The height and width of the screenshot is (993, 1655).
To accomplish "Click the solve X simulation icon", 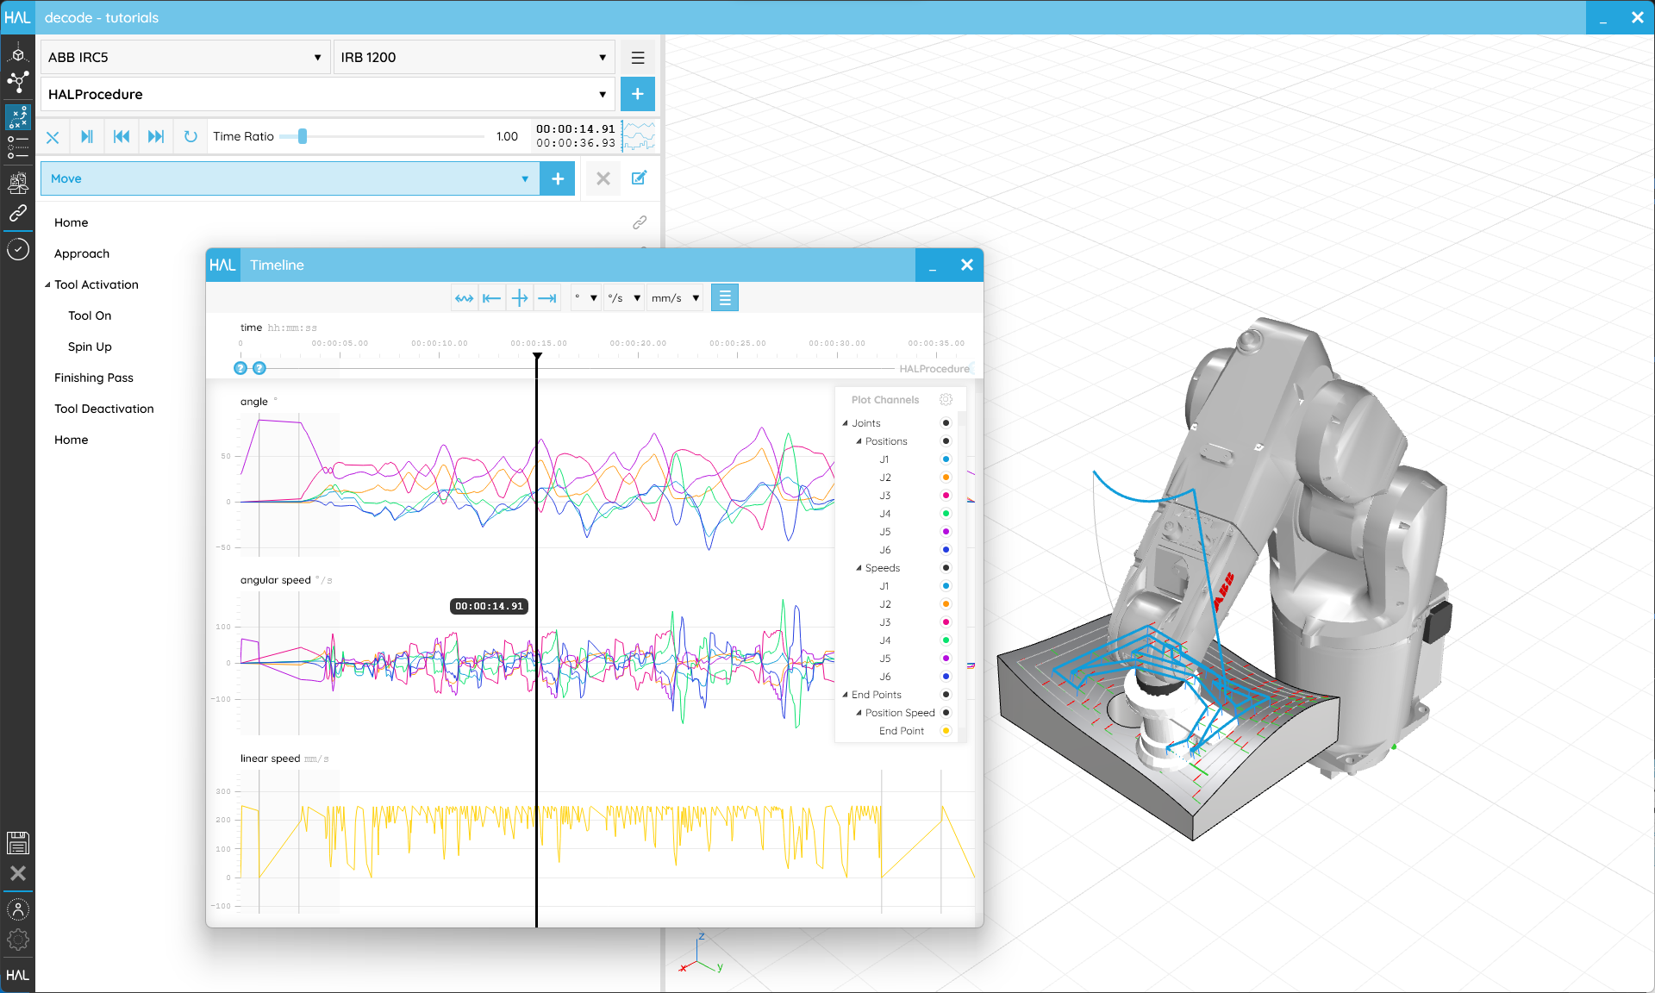I will [53, 137].
